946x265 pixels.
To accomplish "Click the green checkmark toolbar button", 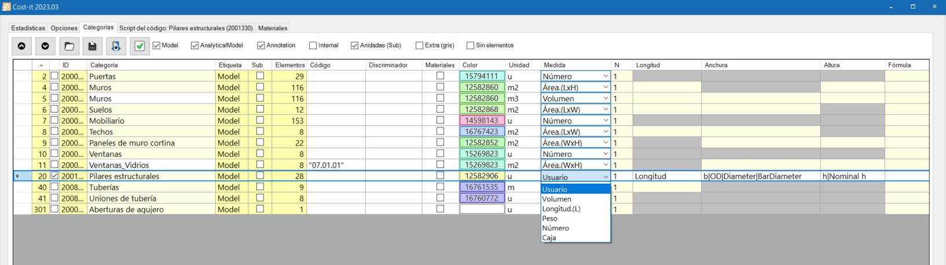I will tap(140, 46).
